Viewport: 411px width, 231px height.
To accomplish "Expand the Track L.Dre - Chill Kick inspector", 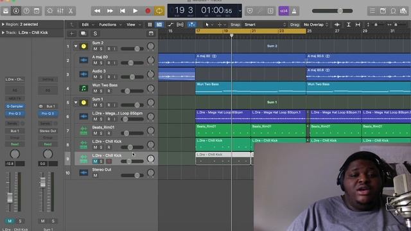I will [x=3, y=33].
